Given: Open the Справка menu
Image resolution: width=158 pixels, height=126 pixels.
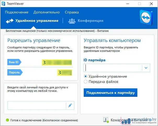Looking at the screenshot, I should coord(72,12).
